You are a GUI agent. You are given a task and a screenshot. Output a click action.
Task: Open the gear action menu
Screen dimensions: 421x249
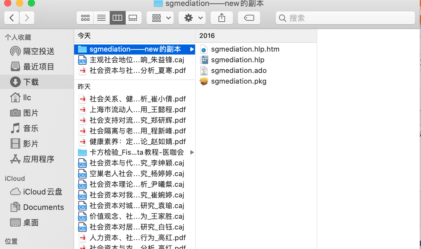192,18
